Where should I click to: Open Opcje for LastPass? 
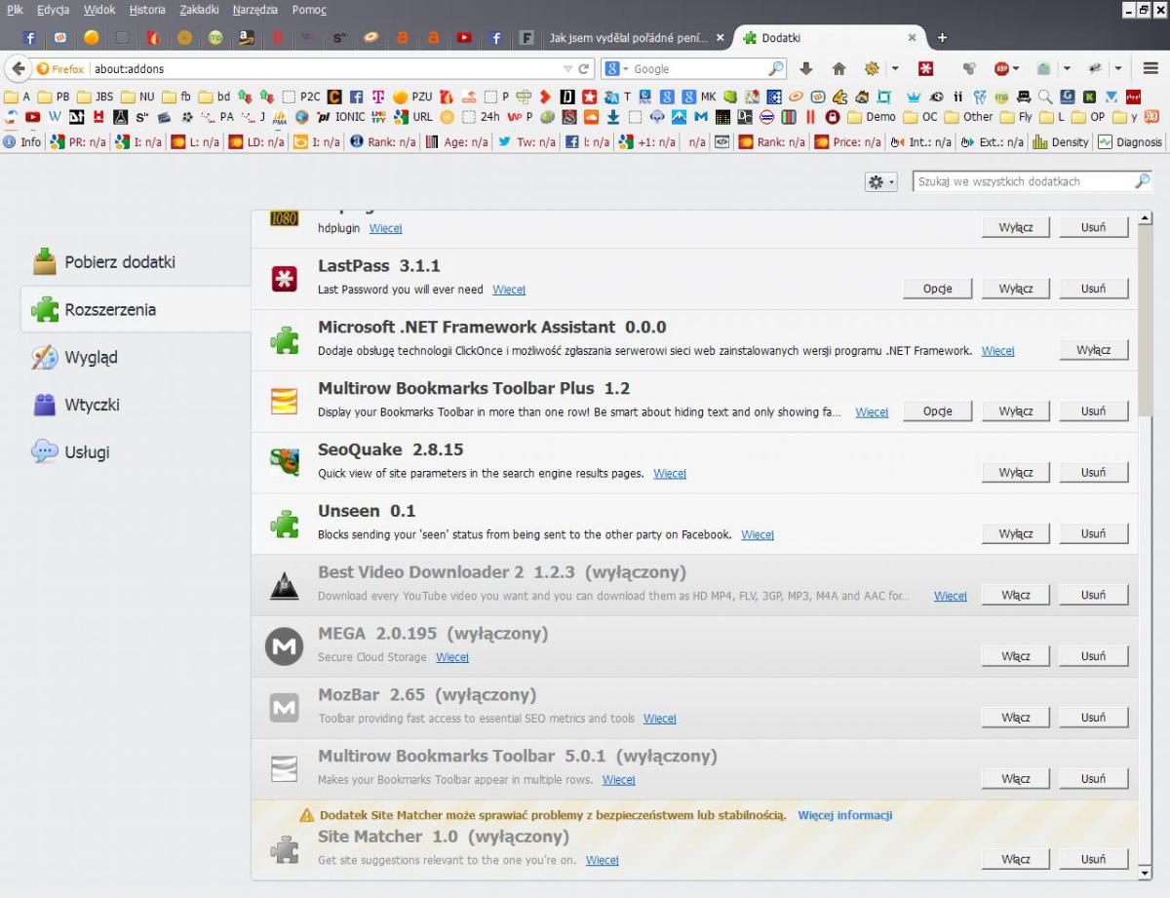[938, 289]
